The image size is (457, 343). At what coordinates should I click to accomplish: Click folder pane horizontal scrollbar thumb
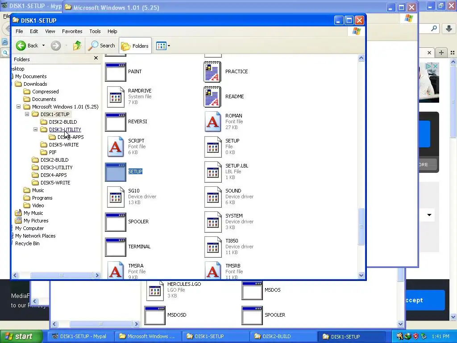(x=62, y=275)
